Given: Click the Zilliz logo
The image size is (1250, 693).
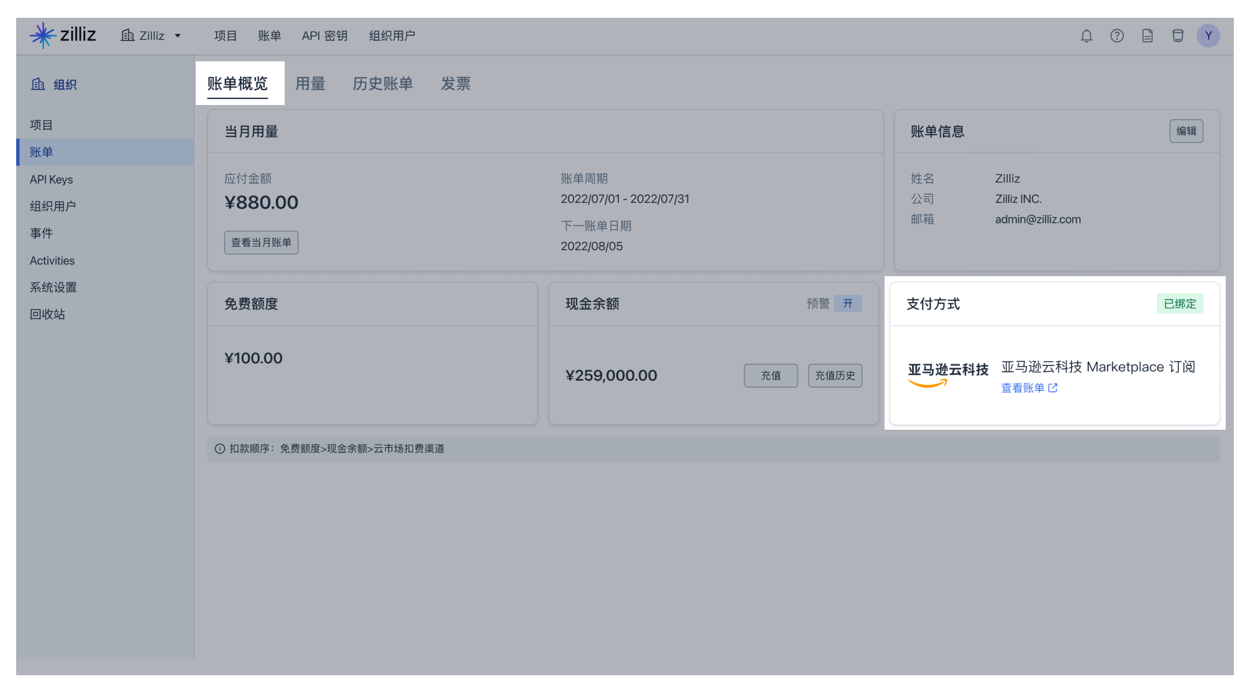Looking at the screenshot, I should [x=63, y=36].
